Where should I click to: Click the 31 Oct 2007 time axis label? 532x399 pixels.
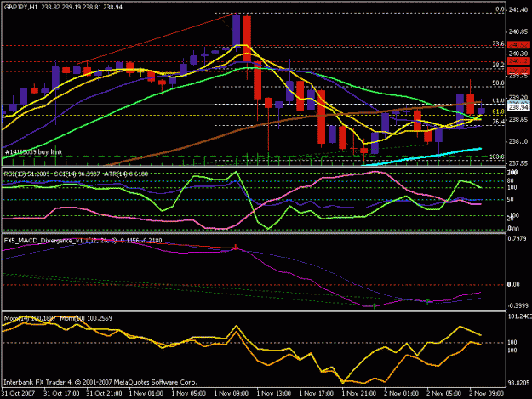click(x=18, y=394)
